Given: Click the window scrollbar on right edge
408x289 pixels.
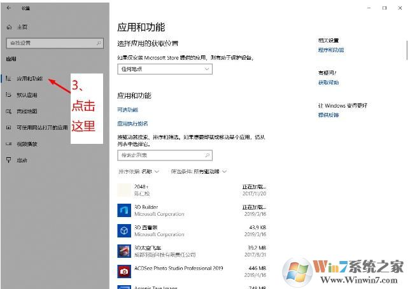Looking at the screenshot, I should [407, 50].
